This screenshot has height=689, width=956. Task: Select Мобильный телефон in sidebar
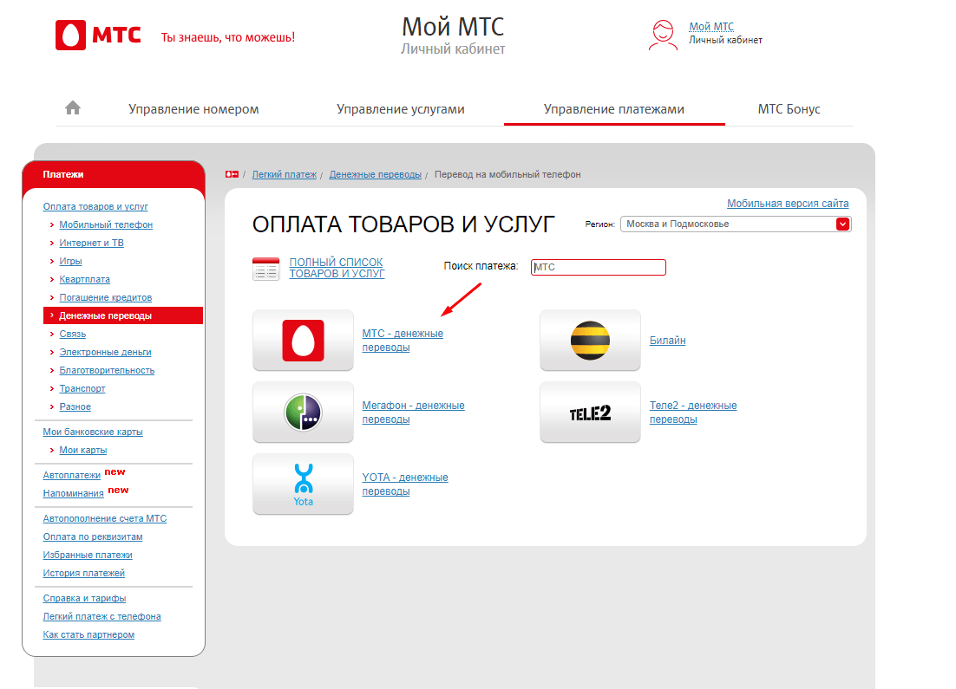point(106,224)
